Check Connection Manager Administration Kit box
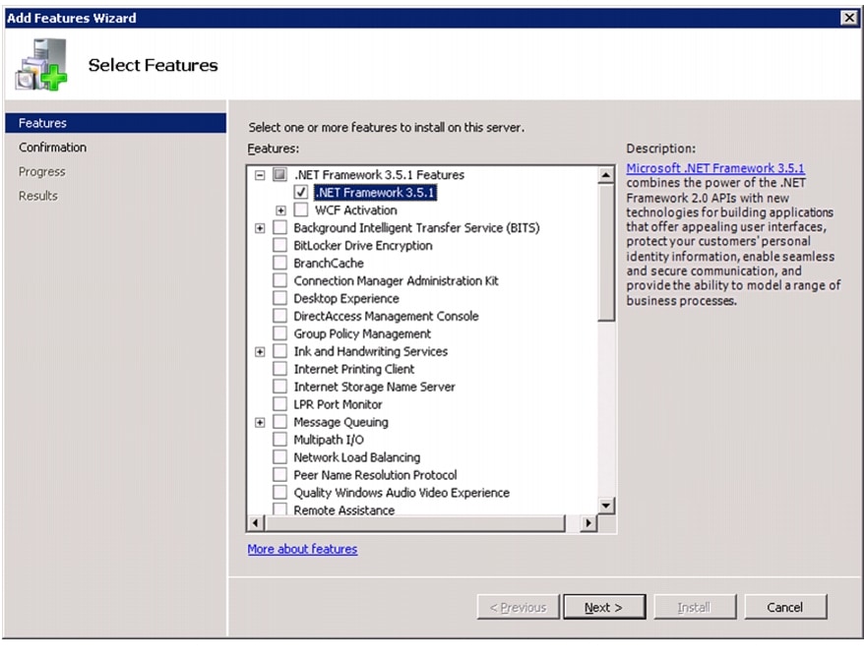864x661 pixels. pyautogui.click(x=279, y=280)
